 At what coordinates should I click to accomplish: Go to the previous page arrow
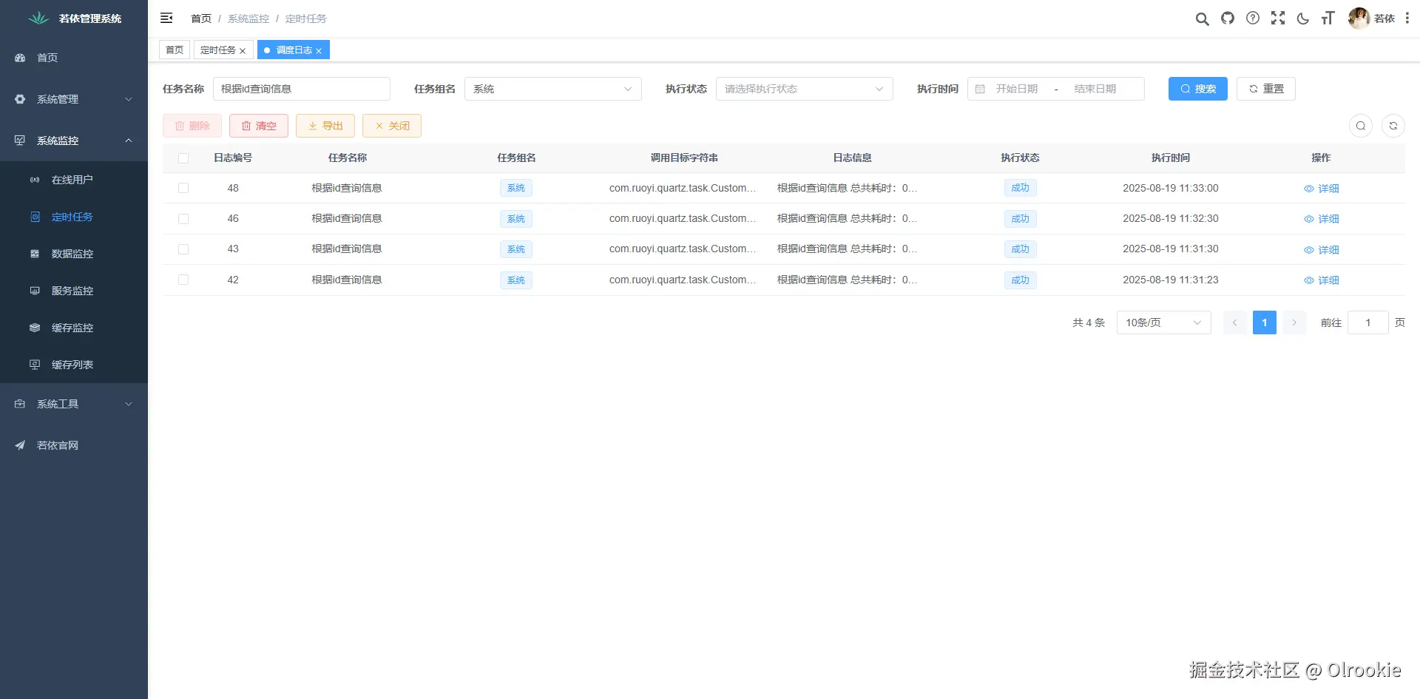coord(1234,323)
